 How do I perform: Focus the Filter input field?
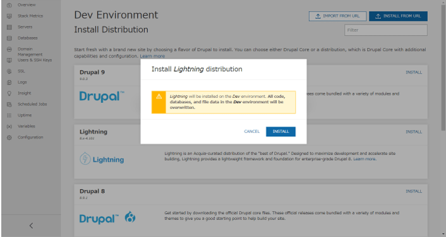tap(386, 30)
